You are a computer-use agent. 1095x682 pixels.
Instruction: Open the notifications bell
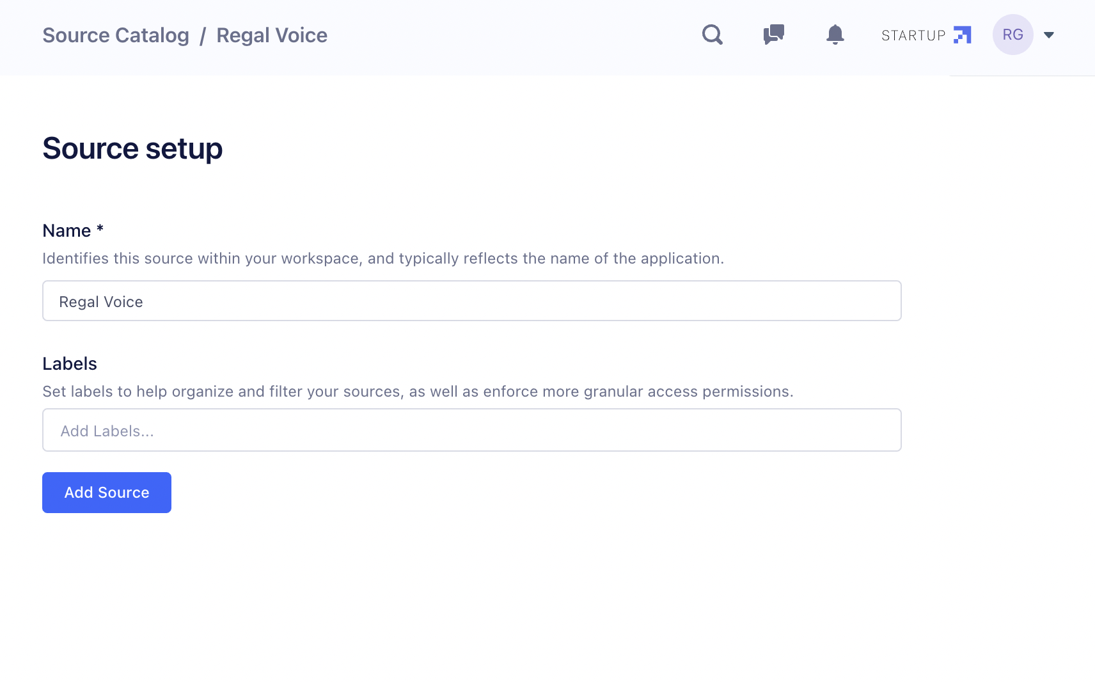pos(835,35)
